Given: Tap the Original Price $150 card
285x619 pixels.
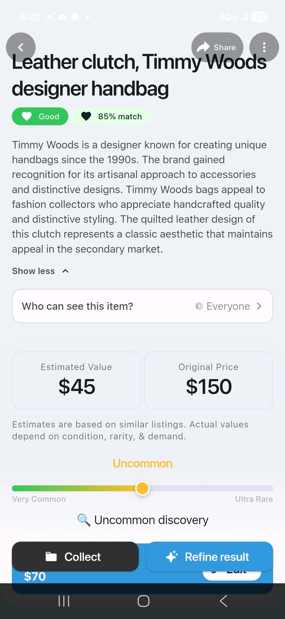Looking at the screenshot, I should click(208, 380).
